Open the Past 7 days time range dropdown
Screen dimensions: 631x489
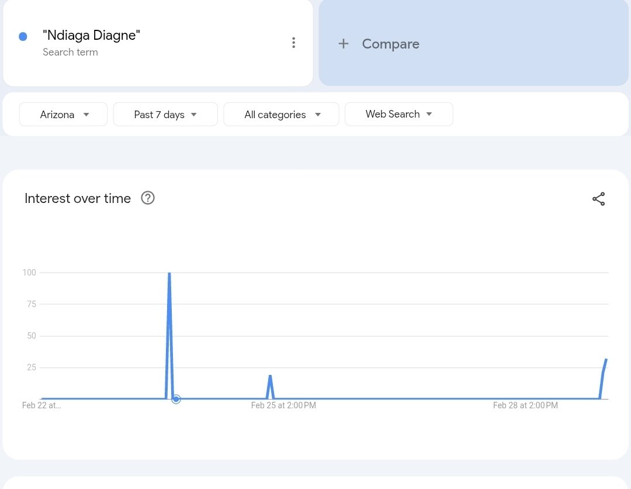point(165,115)
